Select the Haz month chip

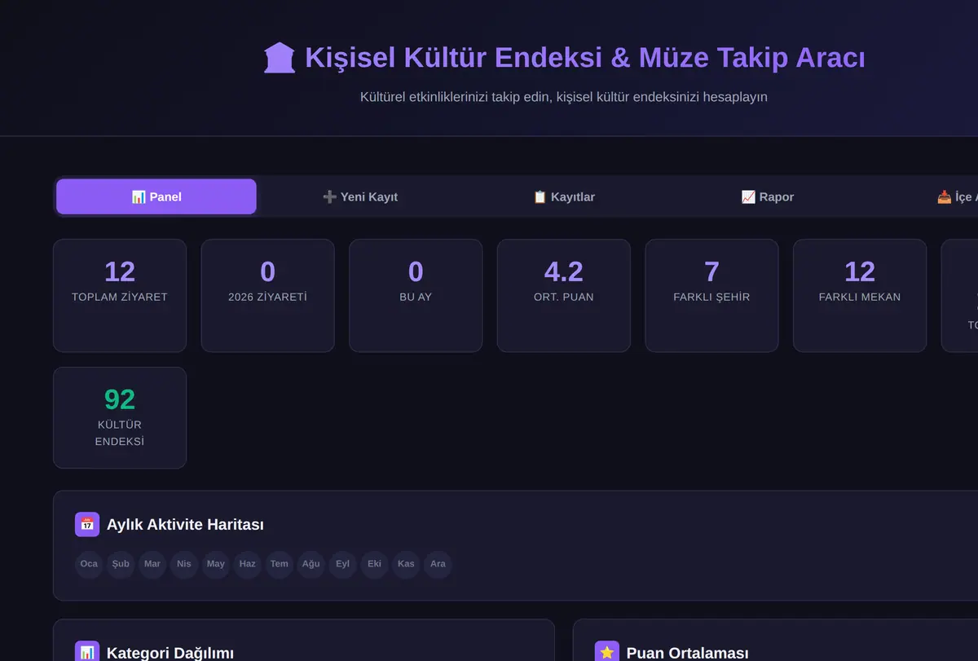(x=248, y=564)
